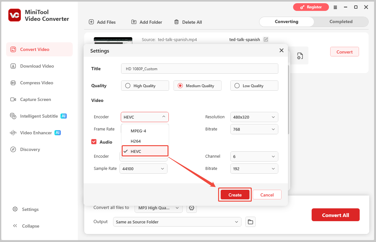Screen dimensions: 376x242
Task: Click the Title input field HD 1080P_Custom
Action: (200, 69)
